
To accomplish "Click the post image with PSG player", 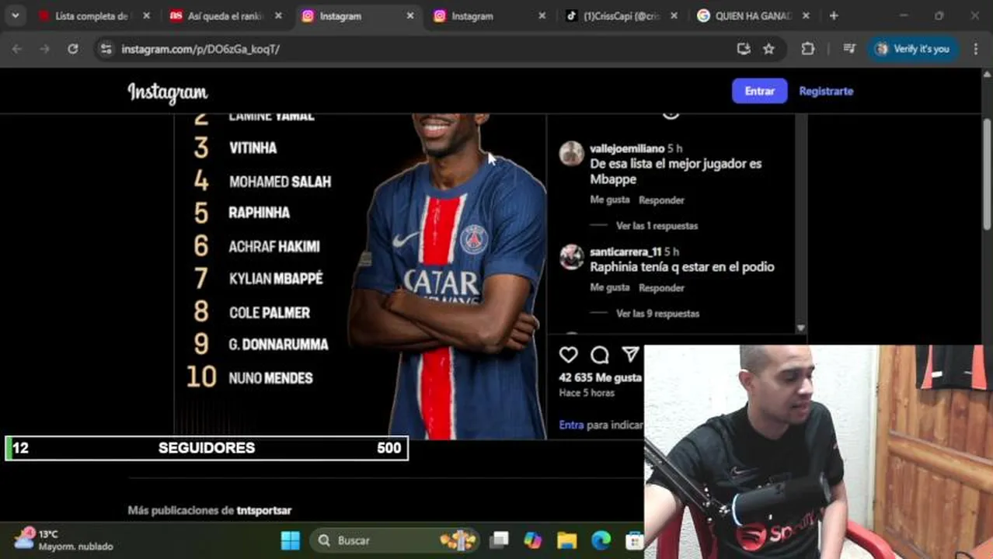I will coord(361,276).
